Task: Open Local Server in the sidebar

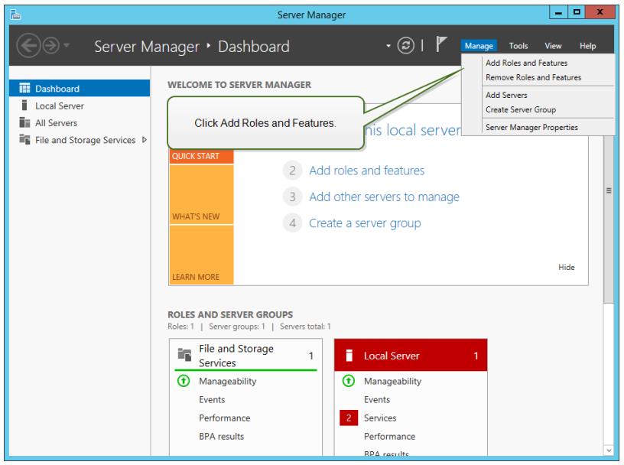Action: pos(59,106)
